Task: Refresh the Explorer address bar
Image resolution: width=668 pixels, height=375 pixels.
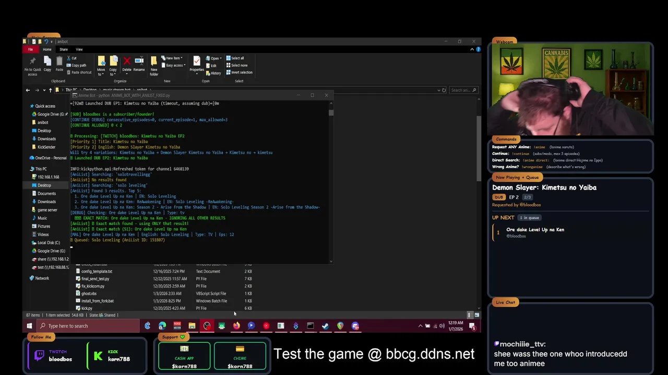Action: click(x=444, y=90)
